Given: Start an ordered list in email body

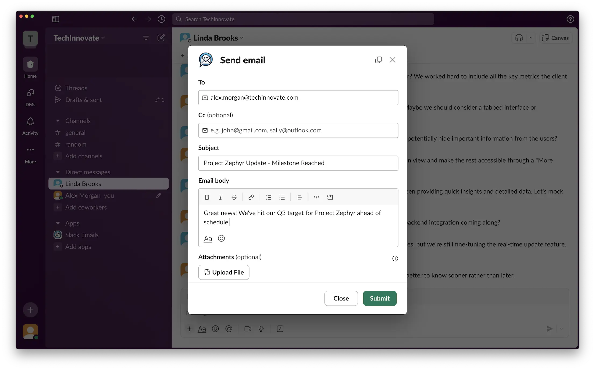Looking at the screenshot, I should tap(268, 197).
